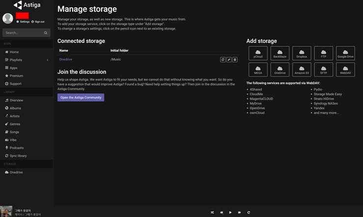Screen dimensions: 363x217
Task: Open Settings link under username
Action: click(23, 22)
